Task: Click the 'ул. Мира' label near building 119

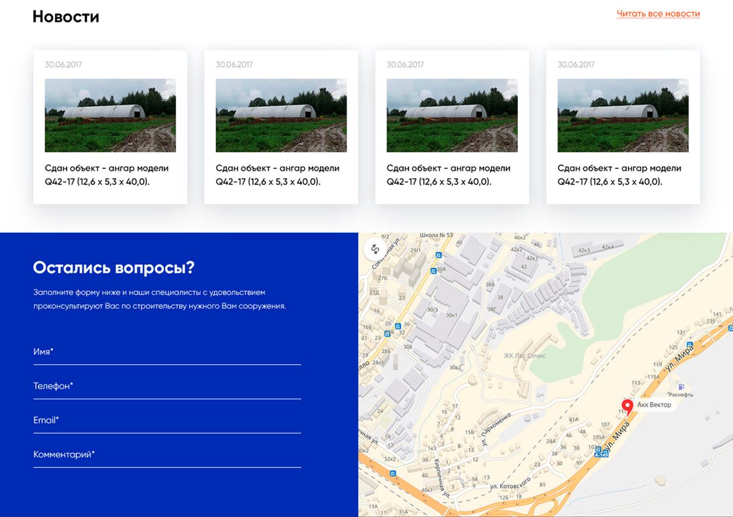Action: click(679, 359)
